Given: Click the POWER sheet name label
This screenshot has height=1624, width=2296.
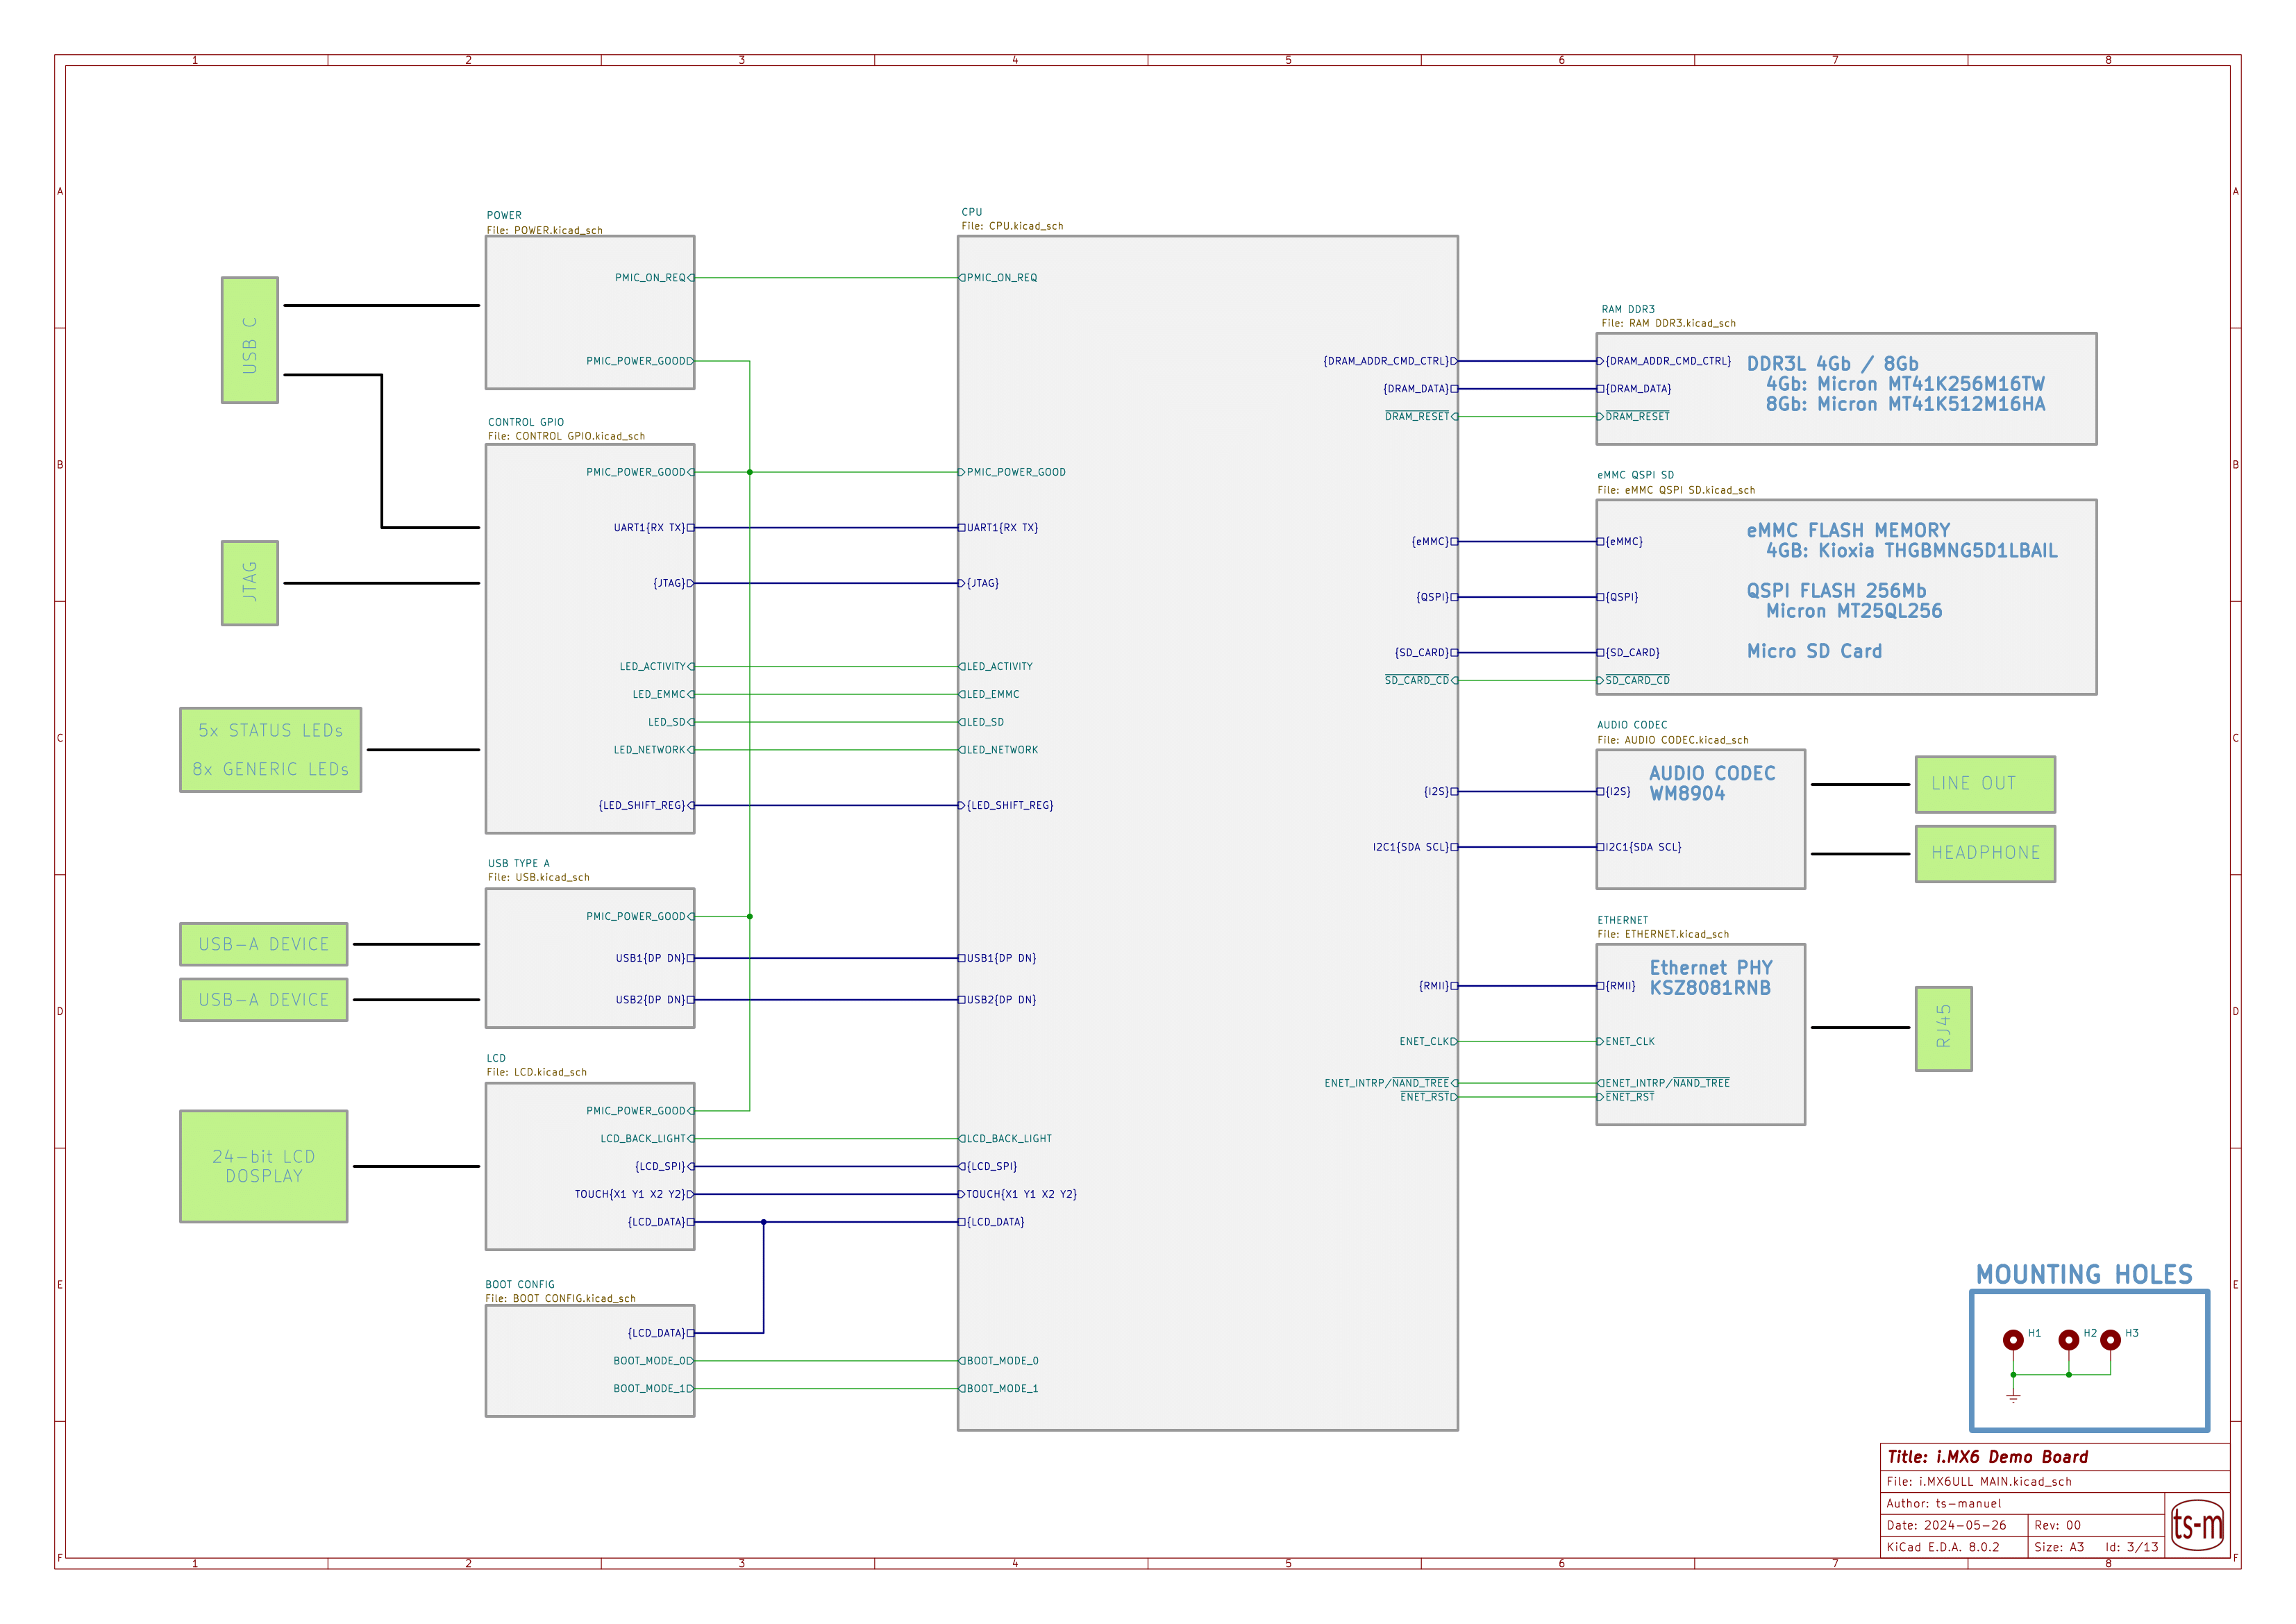Looking at the screenshot, I should click(x=504, y=215).
